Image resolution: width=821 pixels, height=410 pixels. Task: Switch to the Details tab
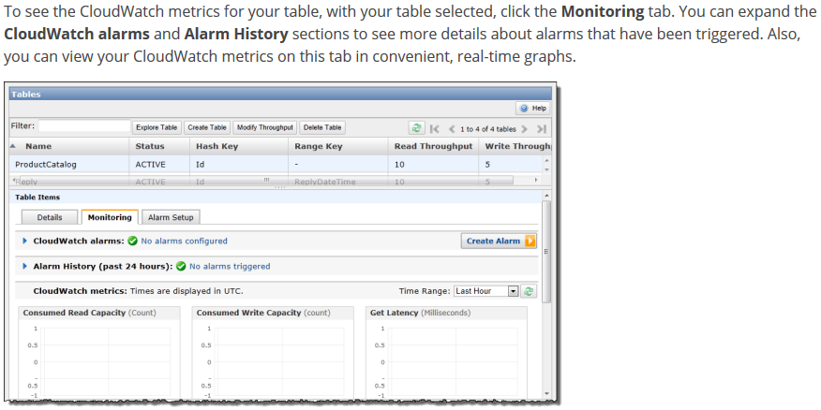[50, 217]
